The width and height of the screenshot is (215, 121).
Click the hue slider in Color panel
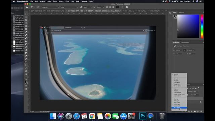(x=202, y=26)
